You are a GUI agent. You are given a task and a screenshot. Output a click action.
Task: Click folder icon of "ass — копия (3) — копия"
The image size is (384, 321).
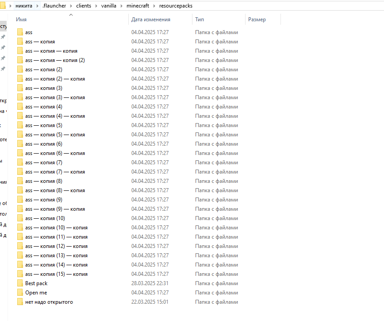click(20, 97)
